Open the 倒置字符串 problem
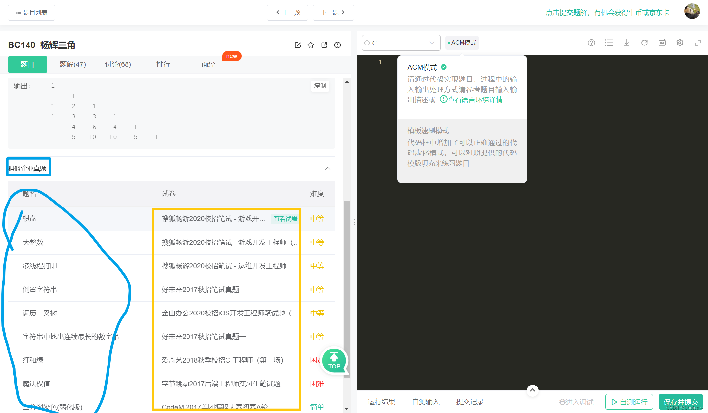 coord(40,290)
